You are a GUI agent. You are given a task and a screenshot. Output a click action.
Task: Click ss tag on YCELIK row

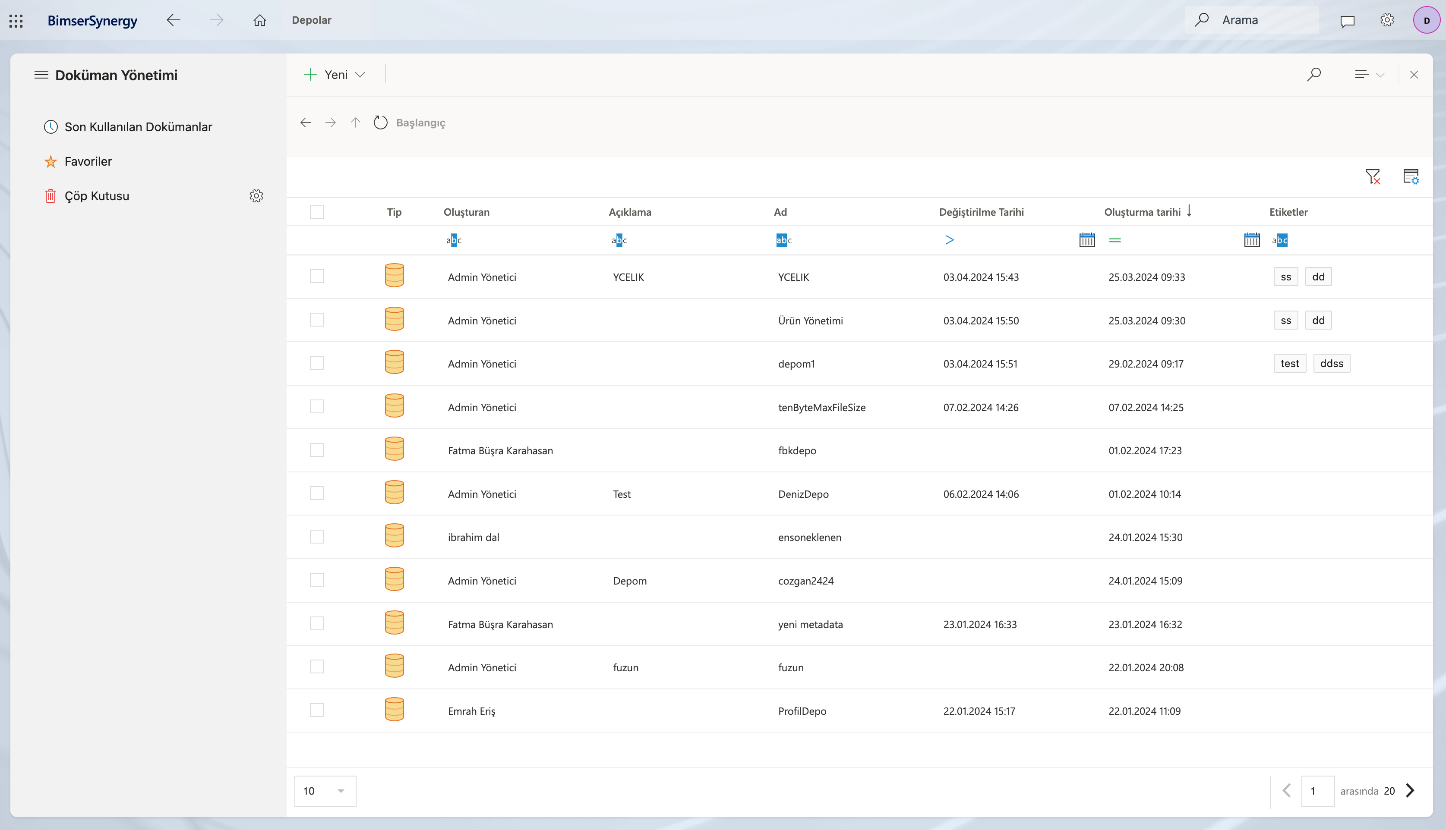coord(1285,277)
